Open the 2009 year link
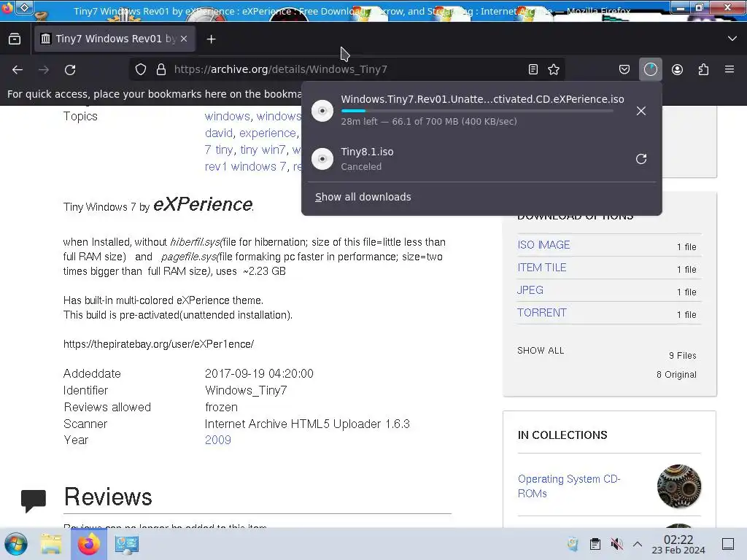747x560 pixels. (x=217, y=440)
